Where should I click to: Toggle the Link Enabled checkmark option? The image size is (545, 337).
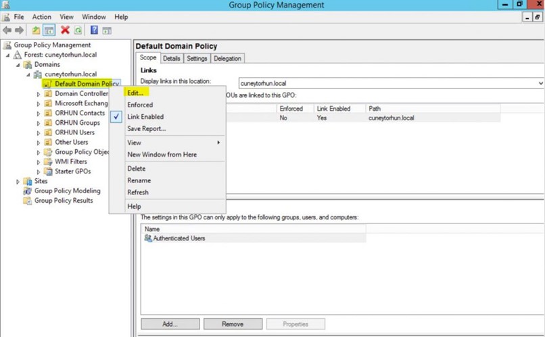145,117
